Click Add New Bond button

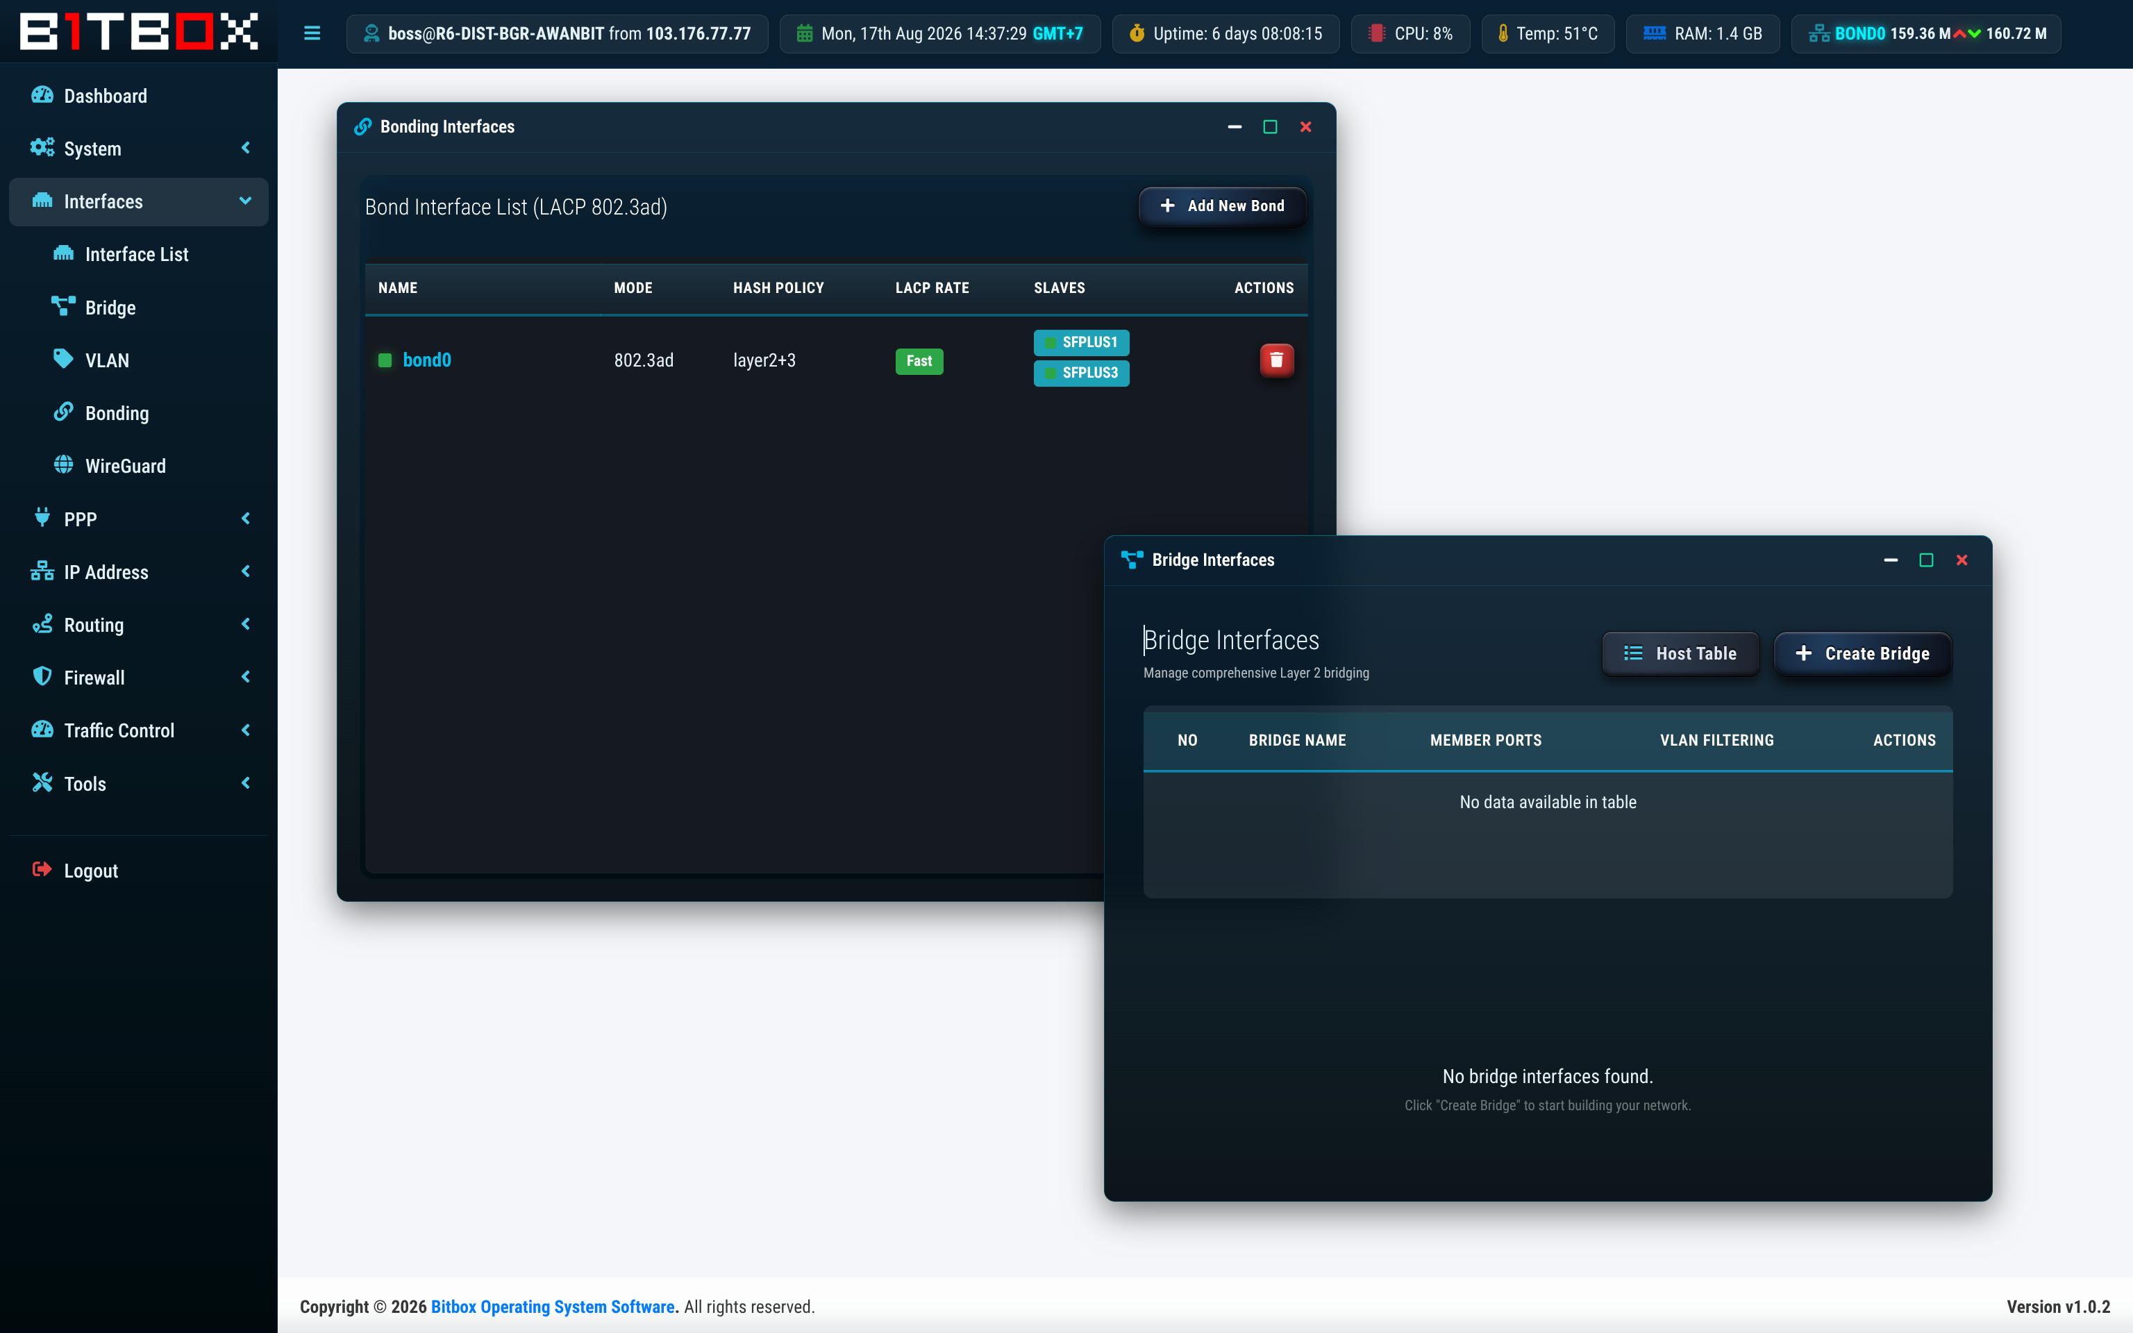1221,206
